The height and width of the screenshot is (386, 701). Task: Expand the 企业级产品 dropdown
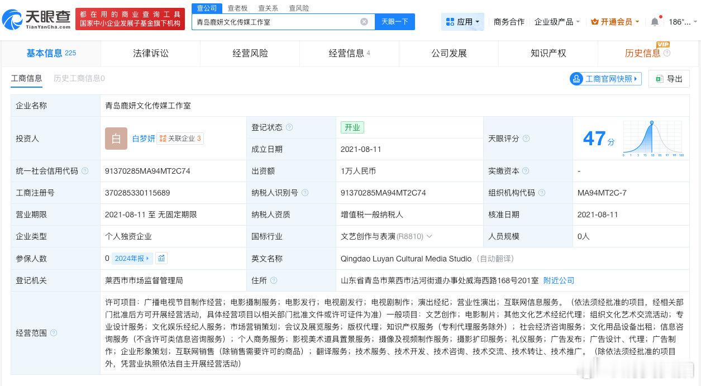pos(578,22)
